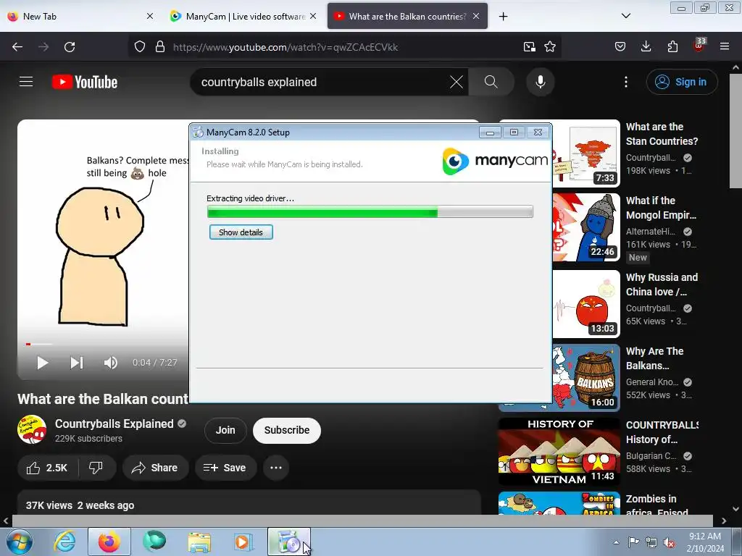Viewport: 742px width, 556px height.
Task: Go to the YouTube home logo
Action: [85, 82]
